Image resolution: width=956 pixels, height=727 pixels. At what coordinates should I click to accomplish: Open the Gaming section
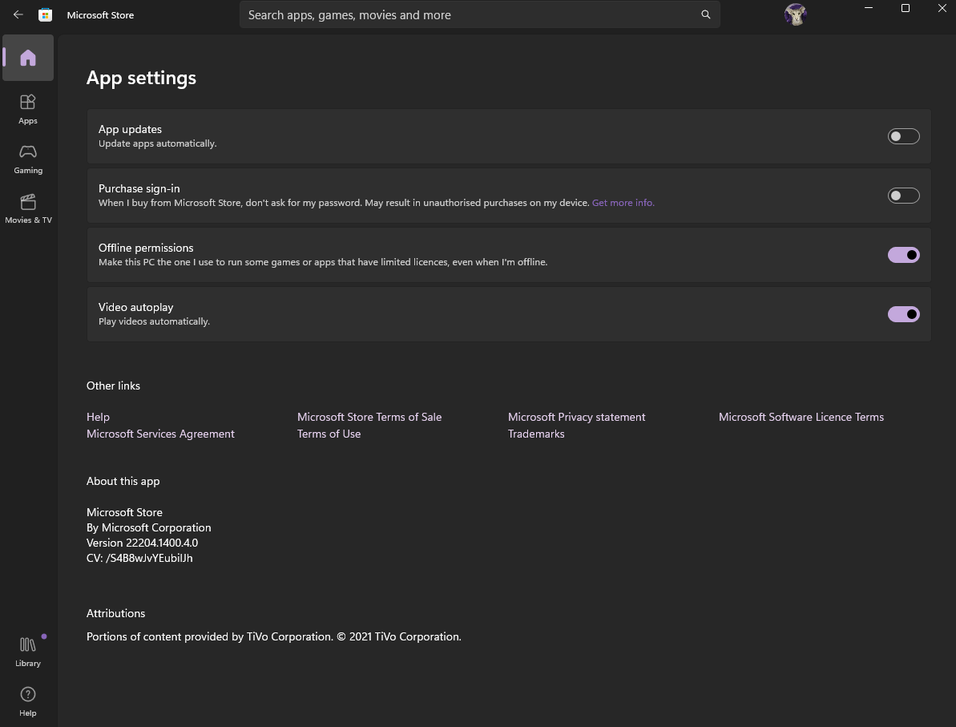pos(28,160)
